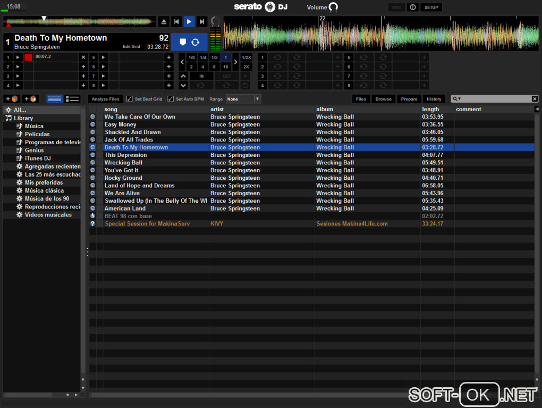
Task: Select the 1/8 beat auto loop
Action: [191, 57]
